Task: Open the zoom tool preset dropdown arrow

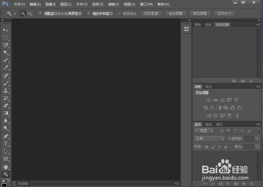Action: point(15,13)
